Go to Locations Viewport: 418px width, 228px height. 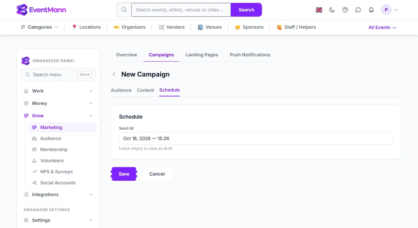(x=86, y=27)
